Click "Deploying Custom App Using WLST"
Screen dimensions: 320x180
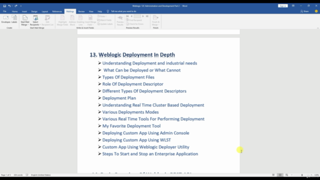click(136, 140)
